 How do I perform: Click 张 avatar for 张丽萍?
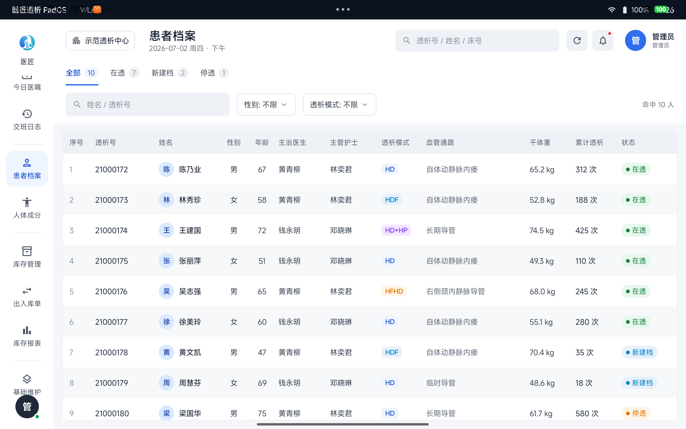[166, 261]
